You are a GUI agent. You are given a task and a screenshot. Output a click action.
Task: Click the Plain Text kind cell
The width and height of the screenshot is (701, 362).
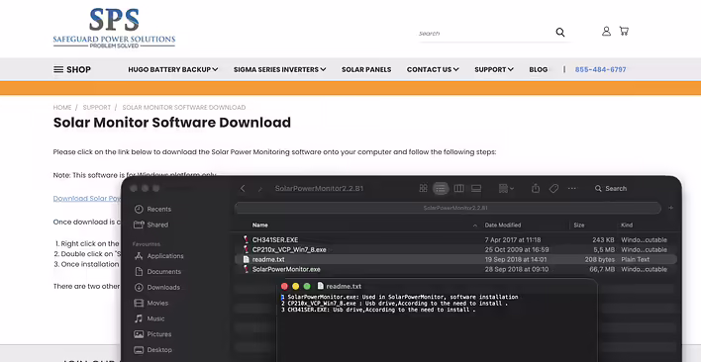[636, 259]
